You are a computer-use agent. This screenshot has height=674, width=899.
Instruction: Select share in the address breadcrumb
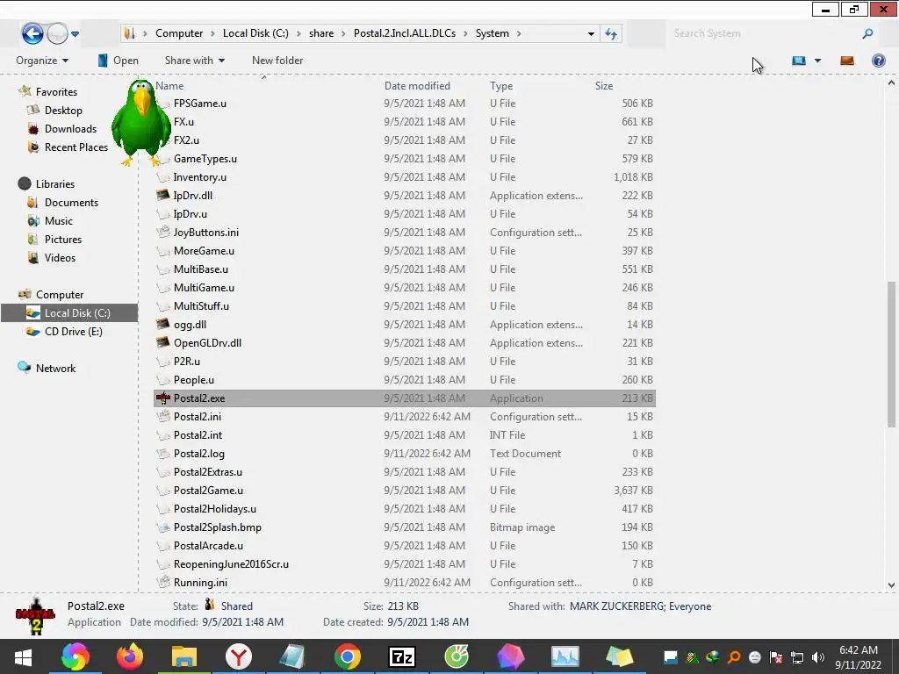click(321, 33)
